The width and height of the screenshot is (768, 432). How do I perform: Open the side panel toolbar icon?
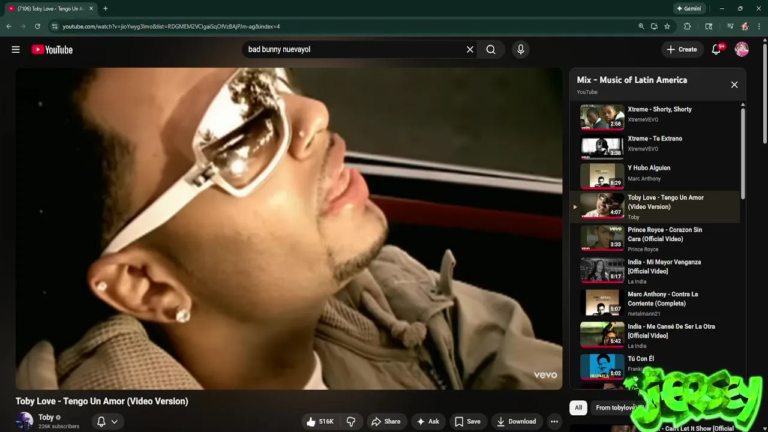pos(709,26)
